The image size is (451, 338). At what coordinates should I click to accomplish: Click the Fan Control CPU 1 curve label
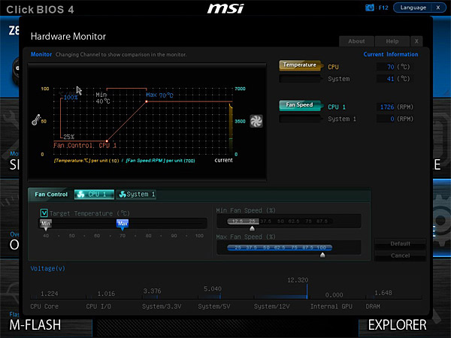(85, 146)
